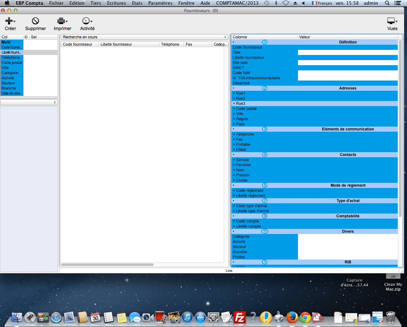Open the Recherche en cours dropdown
The image size is (407, 327).
[x=144, y=37]
